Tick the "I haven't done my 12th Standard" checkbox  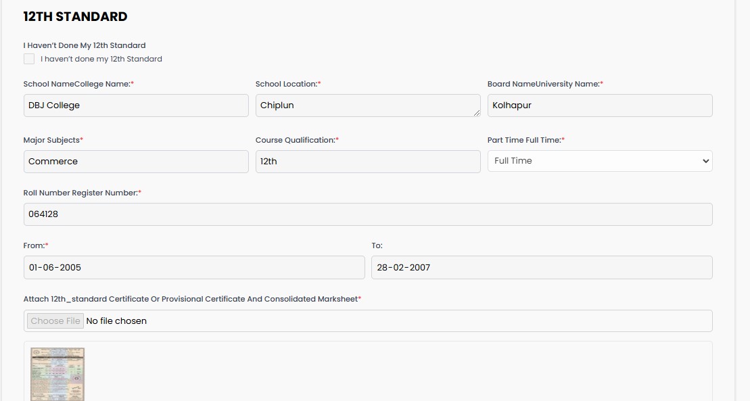click(x=29, y=59)
